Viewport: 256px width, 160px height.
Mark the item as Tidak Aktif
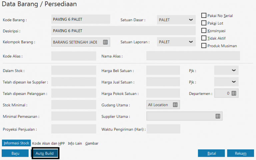pos(204,38)
